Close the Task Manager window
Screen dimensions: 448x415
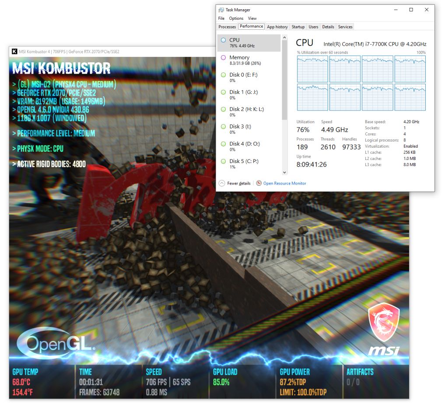coord(427,10)
